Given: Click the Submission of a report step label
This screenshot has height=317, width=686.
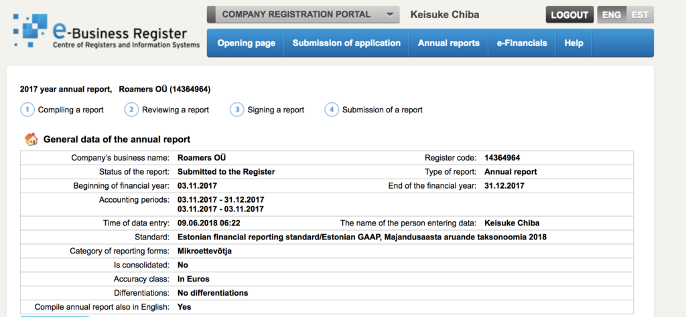Looking at the screenshot, I should (x=383, y=110).
